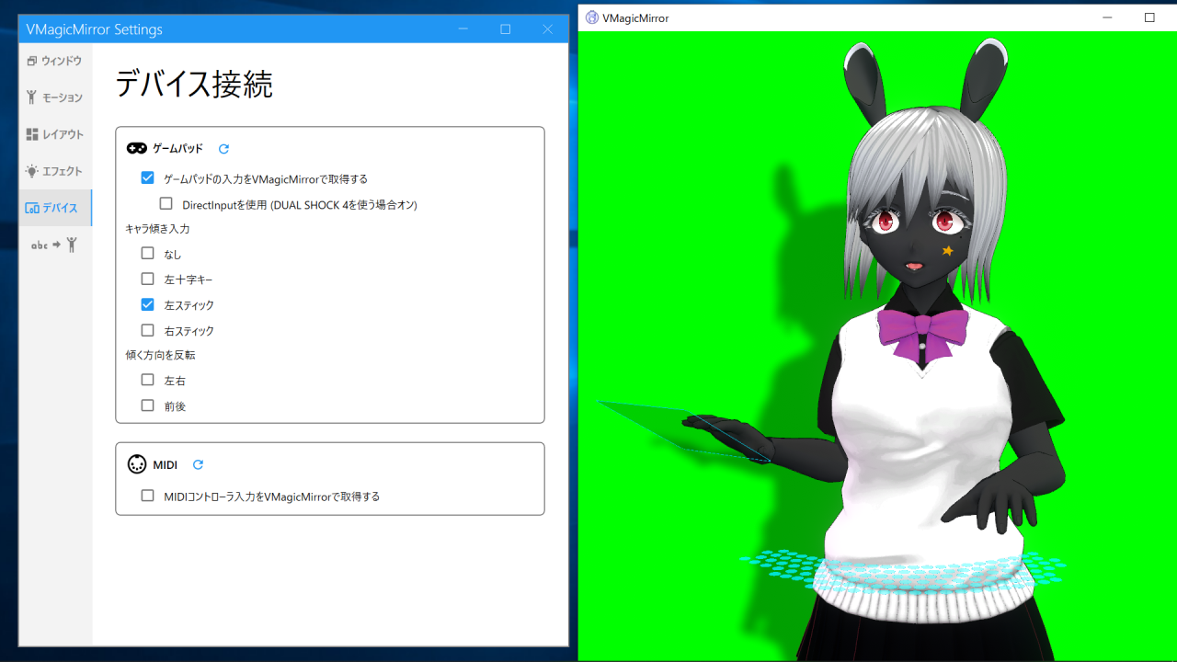Image resolution: width=1177 pixels, height=662 pixels.
Task: Switch to the モーション settings tab
Action: click(55, 97)
